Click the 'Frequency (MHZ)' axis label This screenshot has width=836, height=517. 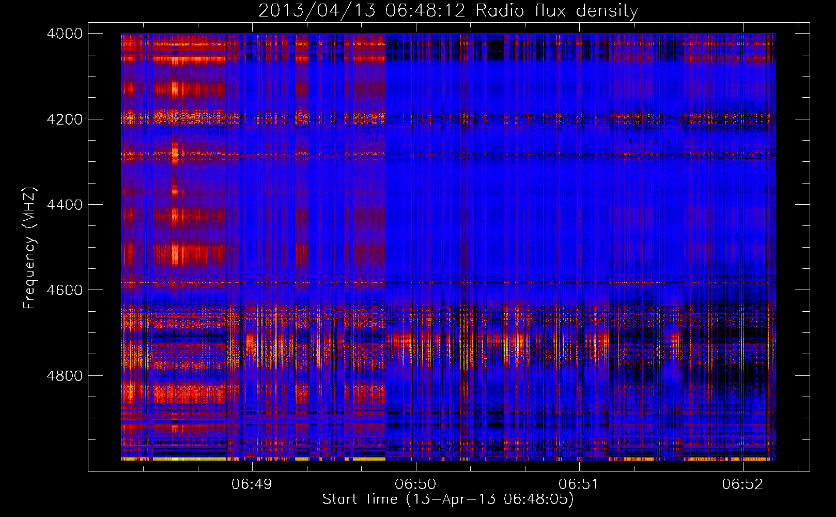pos(30,249)
